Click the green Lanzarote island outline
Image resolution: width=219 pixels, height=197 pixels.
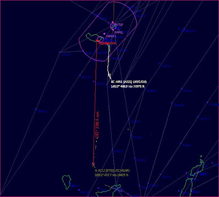click(197, 168)
